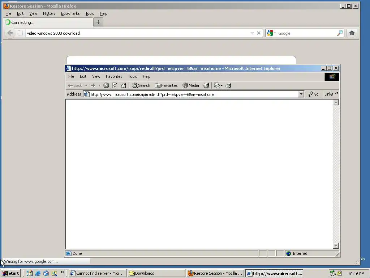The image size is (370, 278).
Task: Open Media pane in Internet Explorer toolbar
Action: click(x=191, y=85)
